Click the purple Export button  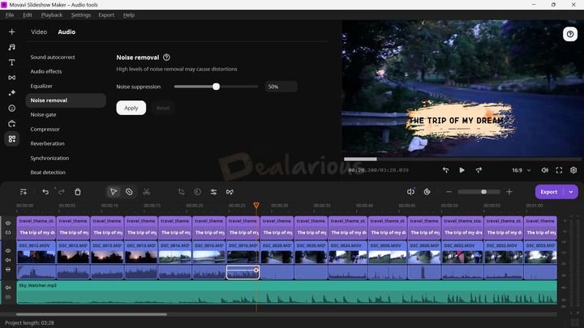coord(549,192)
